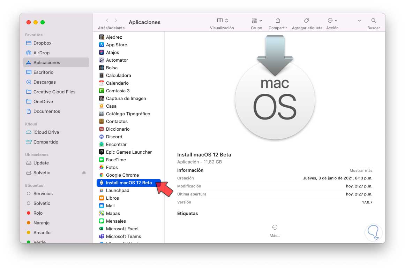Image resolution: width=405 pixels, height=269 pixels.
Task: Expand the toolbar overflow chevron
Action: click(x=359, y=21)
